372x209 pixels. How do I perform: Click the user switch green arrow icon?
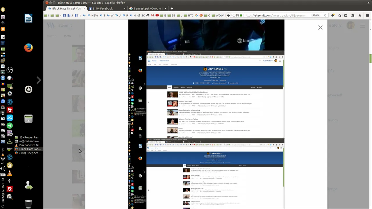(28, 185)
